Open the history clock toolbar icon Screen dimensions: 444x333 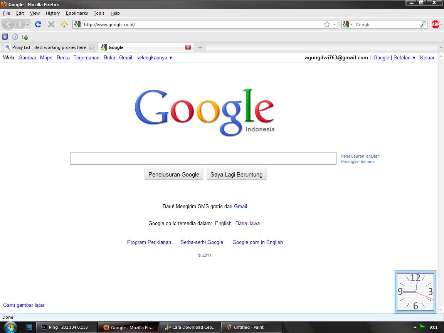coord(15,37)
